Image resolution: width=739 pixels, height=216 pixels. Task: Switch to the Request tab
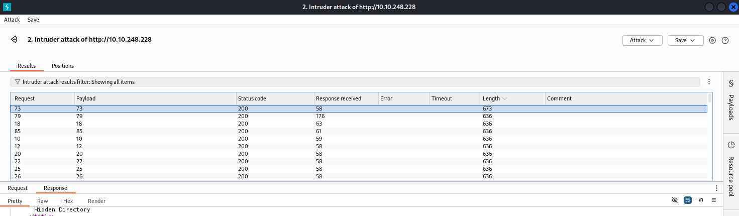18,188
